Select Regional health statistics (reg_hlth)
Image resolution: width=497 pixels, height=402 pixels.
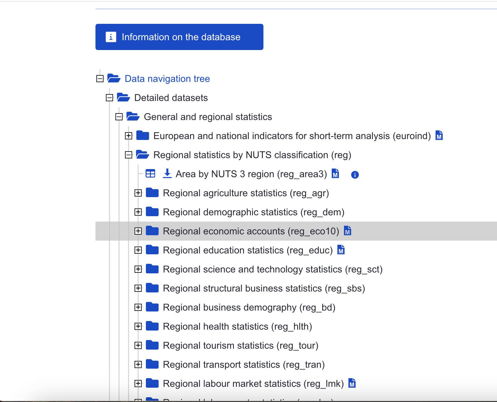point(237,326)
